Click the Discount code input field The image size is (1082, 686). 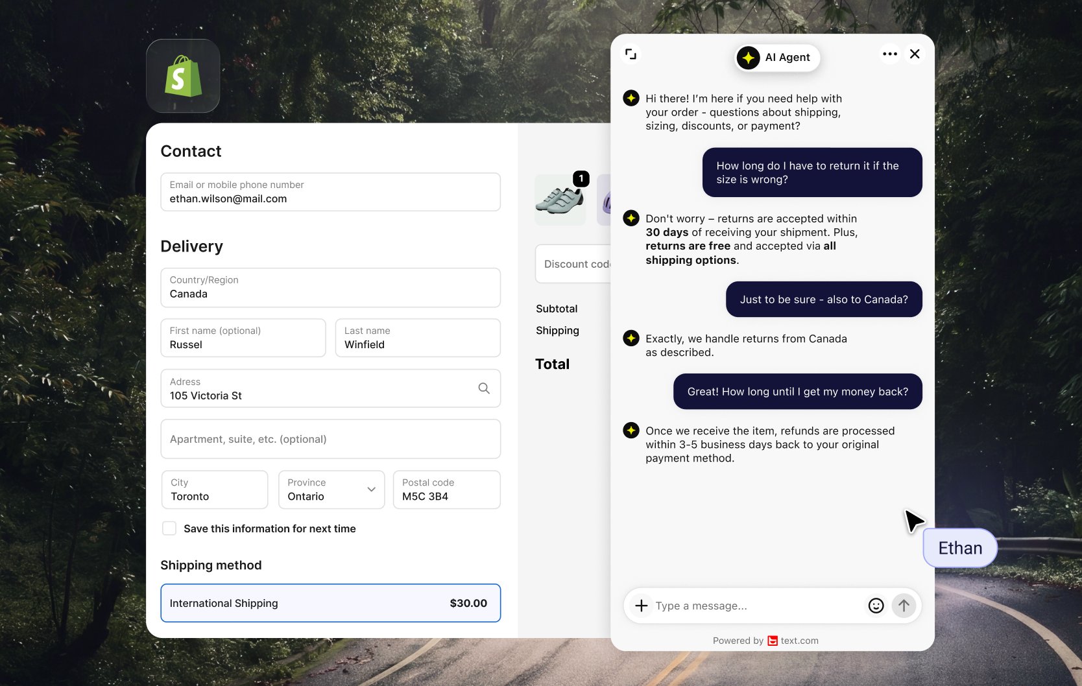[x=573, y=264]
